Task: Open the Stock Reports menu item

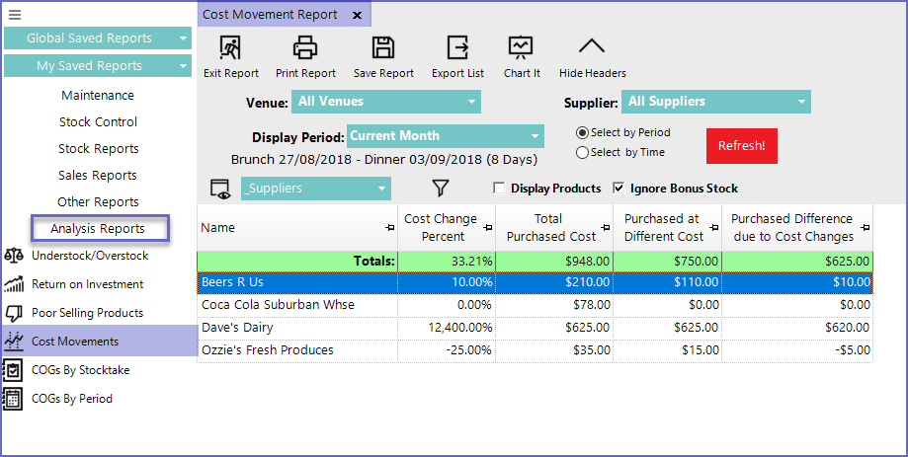Action: 98,149
